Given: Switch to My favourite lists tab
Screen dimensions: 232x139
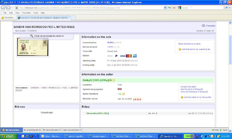Looking at the screenshot, I should [x=52, y=130].
